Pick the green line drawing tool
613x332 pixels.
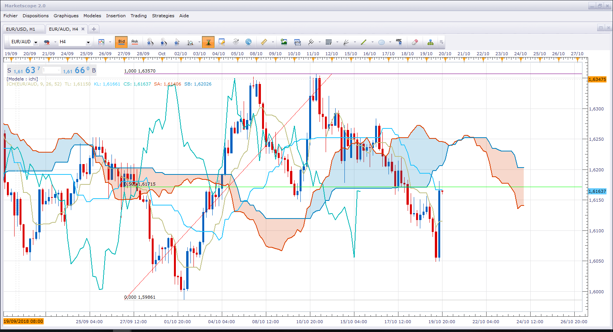(x=364, y=42)
